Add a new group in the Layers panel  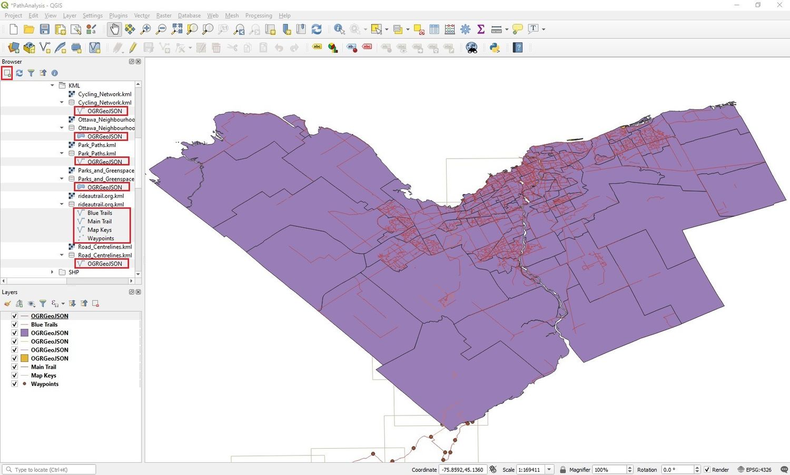click(x=19, y=303)
